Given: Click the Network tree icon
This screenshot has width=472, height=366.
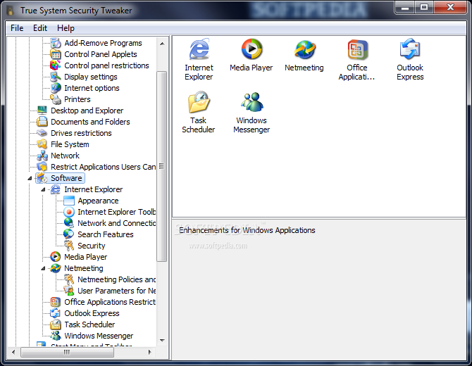Looking at the screenshot, I should tap(42, 156).
